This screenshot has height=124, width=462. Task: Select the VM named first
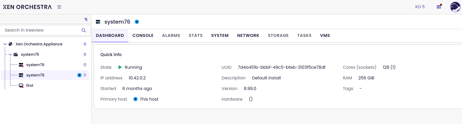[29, 85]
